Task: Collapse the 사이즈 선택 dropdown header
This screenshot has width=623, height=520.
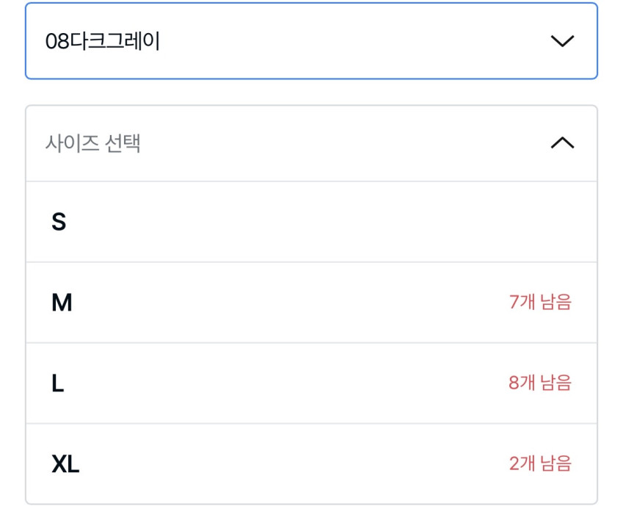Action: (x=311, y=143)
